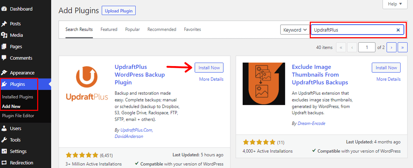Jump to last page of results
Screen dimensions: 413x168
click(403, 48)
